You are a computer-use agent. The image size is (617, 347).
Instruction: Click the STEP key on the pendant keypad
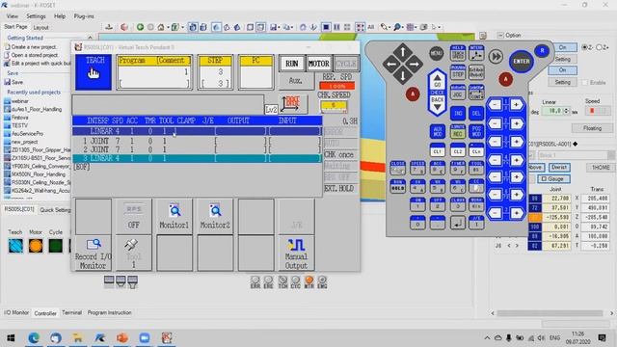point(458,72)
